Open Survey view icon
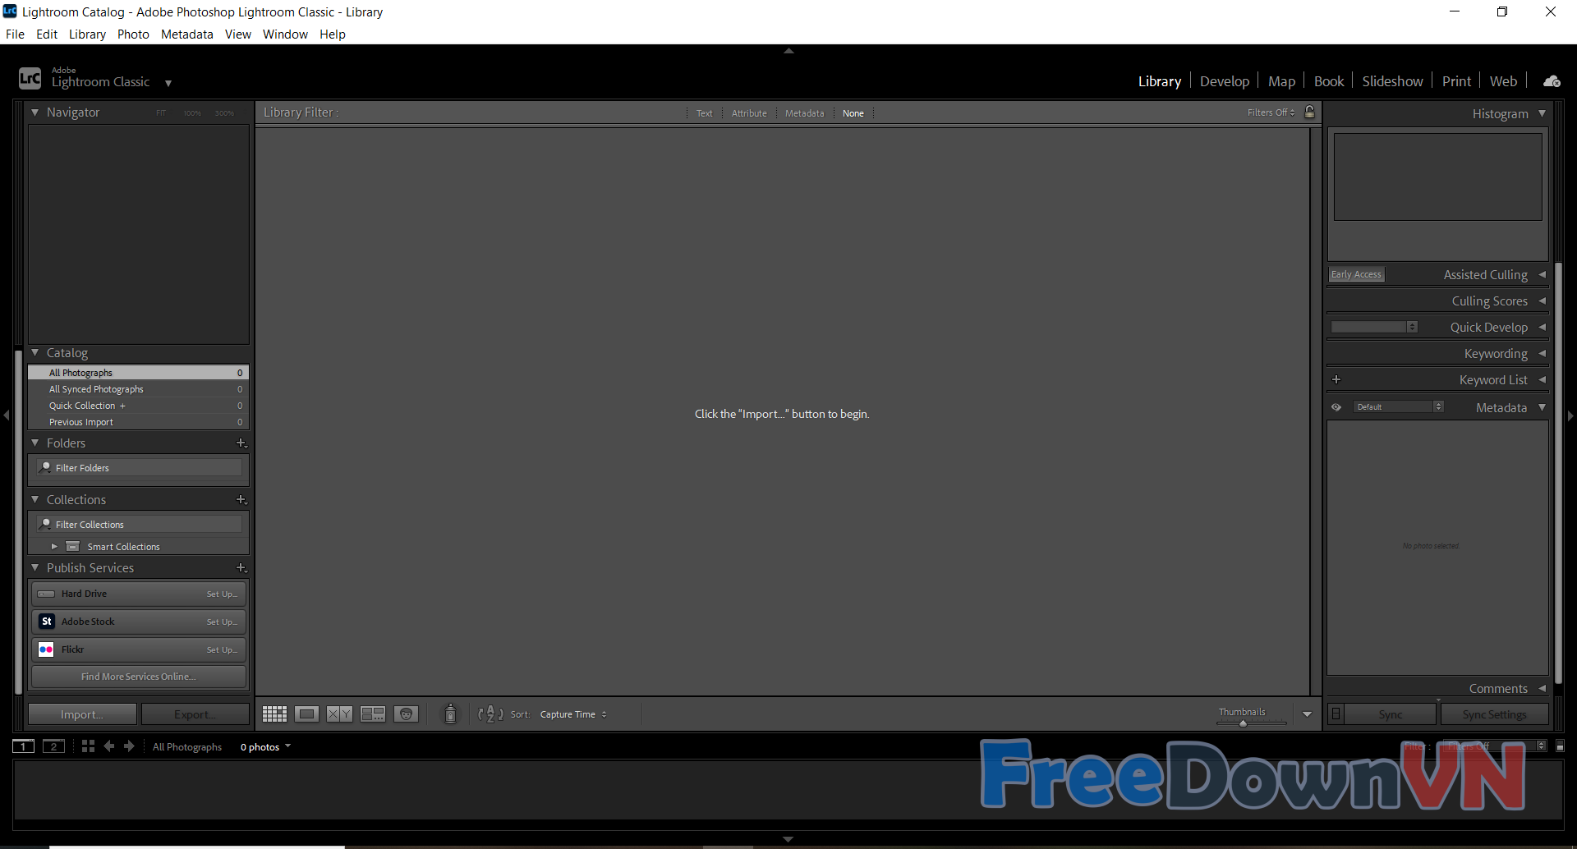Image resolution: width=1577 pixels, height=849 pixels. (x=373, y=714)
